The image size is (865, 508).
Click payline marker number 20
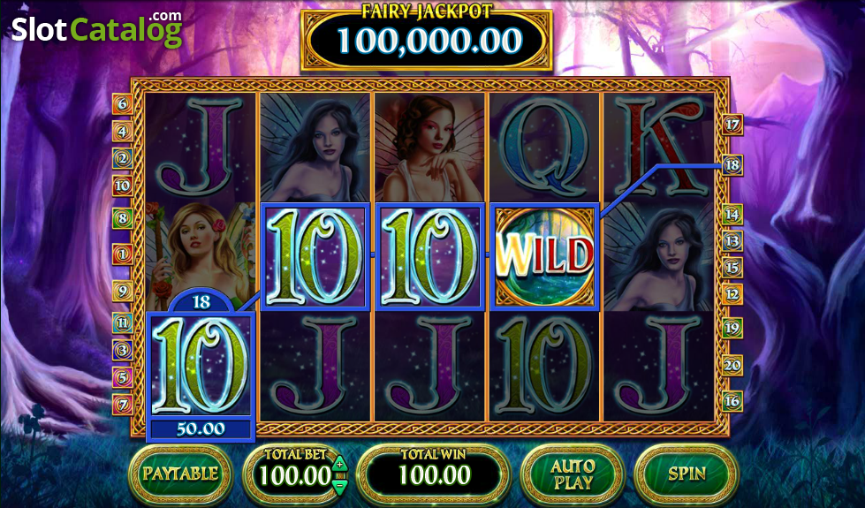(732, 365)
